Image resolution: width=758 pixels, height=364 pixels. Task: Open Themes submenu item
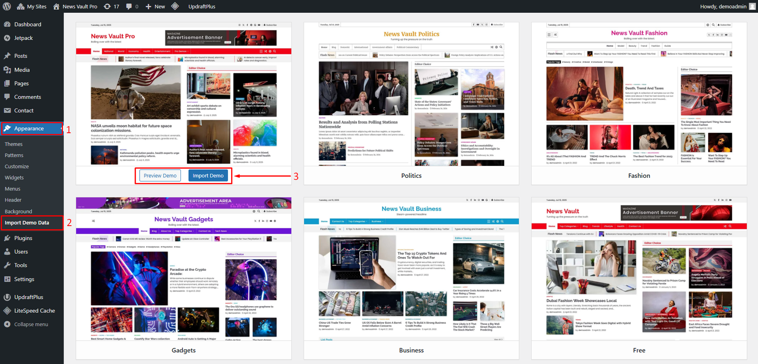pyautogui.click(x=14, y=144)
